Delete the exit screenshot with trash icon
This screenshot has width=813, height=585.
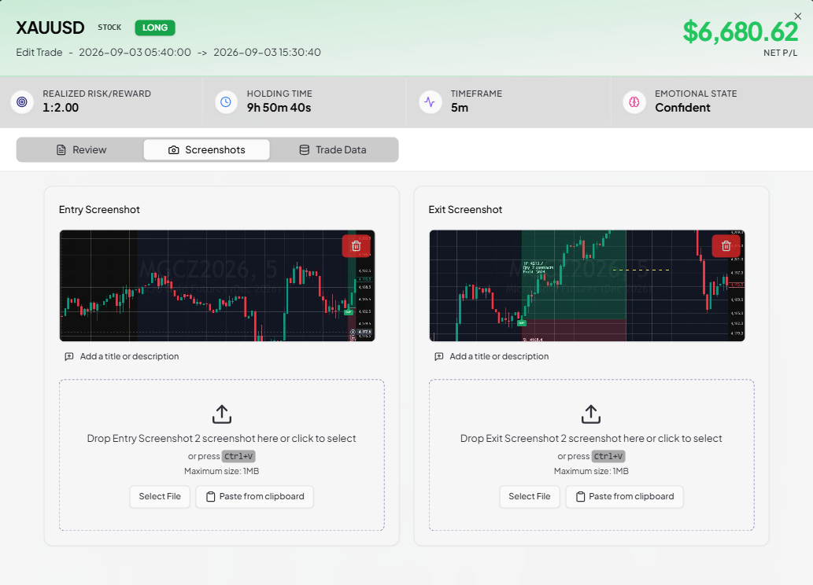point(726,245)
